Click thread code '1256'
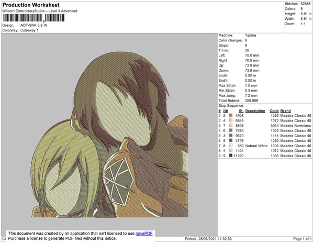 click(x=275, y=116)
